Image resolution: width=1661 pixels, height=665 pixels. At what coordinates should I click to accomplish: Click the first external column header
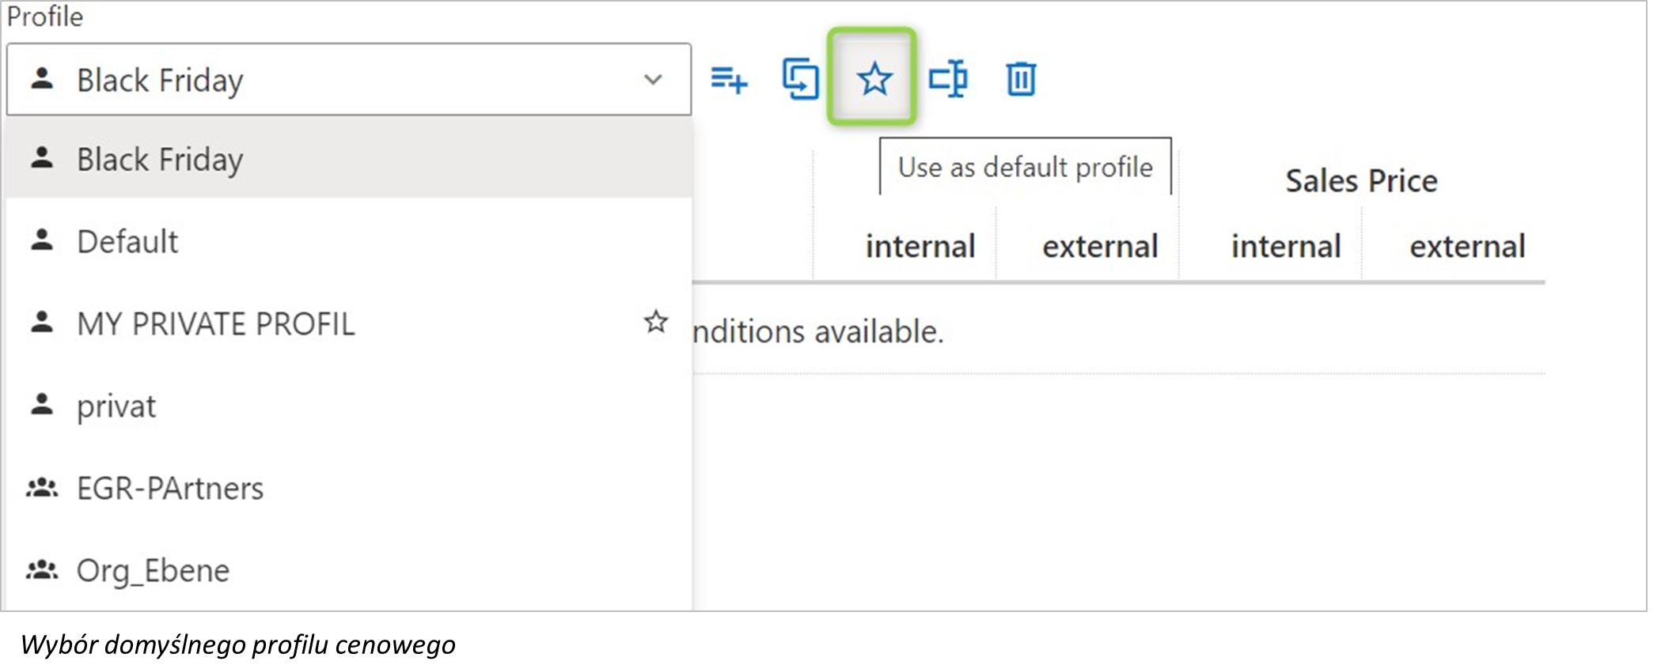pos(1100,246)
